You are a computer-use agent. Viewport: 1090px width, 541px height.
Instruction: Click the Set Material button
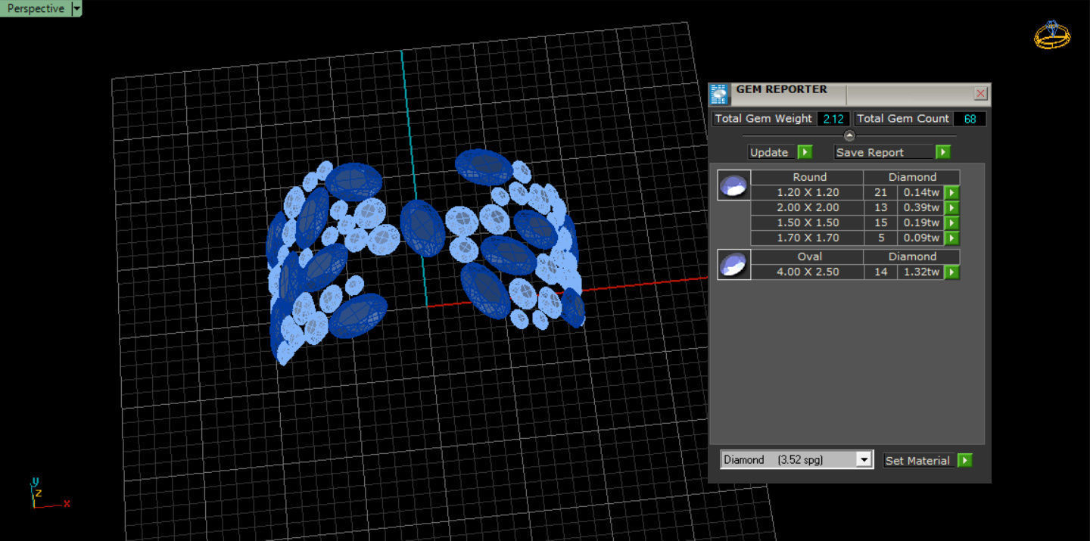tap(920, 460)
